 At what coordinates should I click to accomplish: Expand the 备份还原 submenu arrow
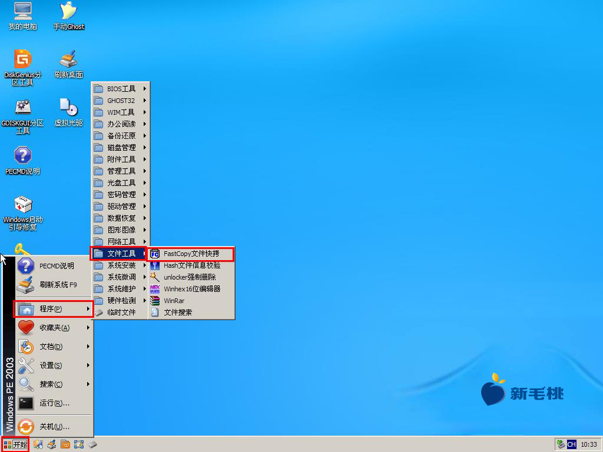click(145, 136)
